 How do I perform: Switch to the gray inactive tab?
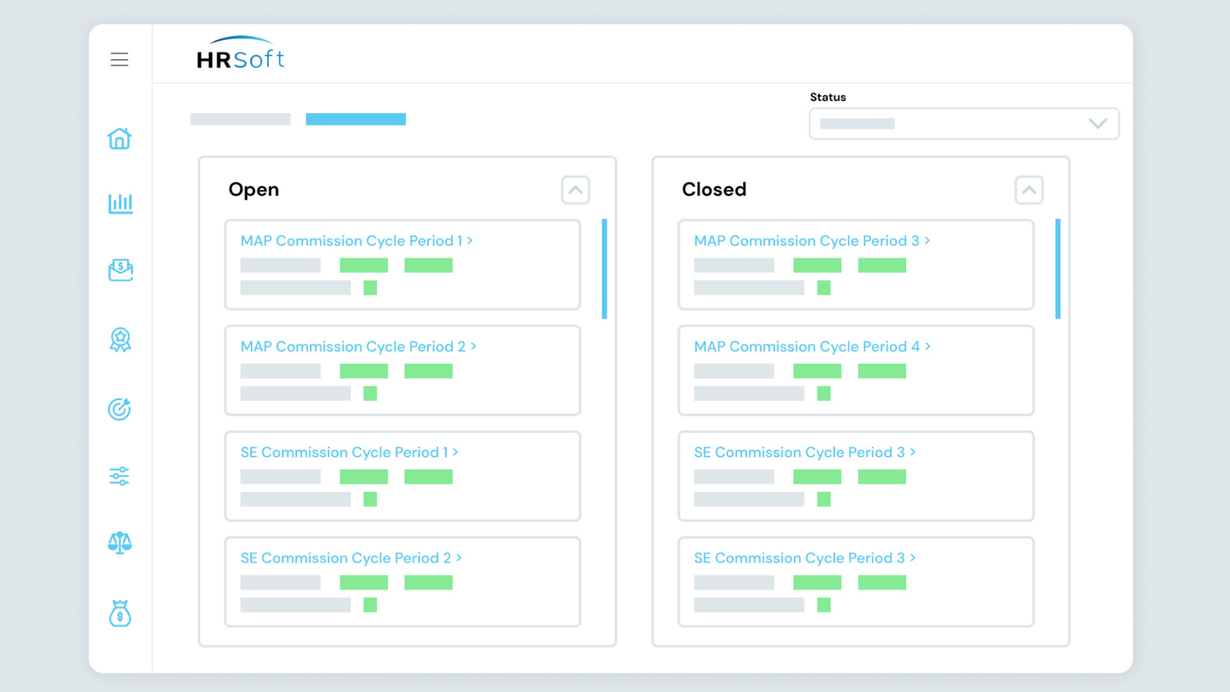click(x=240, y=120)
